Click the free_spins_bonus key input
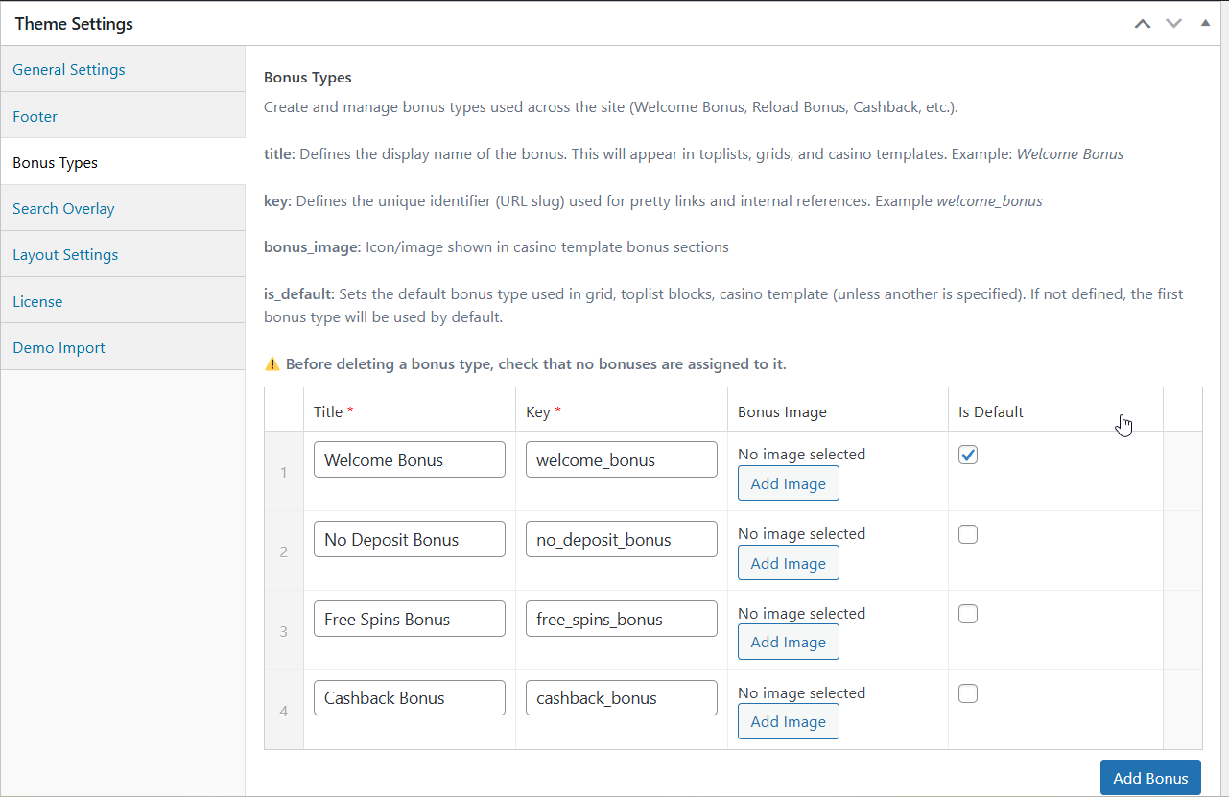1229x797 pixels. tap(621, 619)
